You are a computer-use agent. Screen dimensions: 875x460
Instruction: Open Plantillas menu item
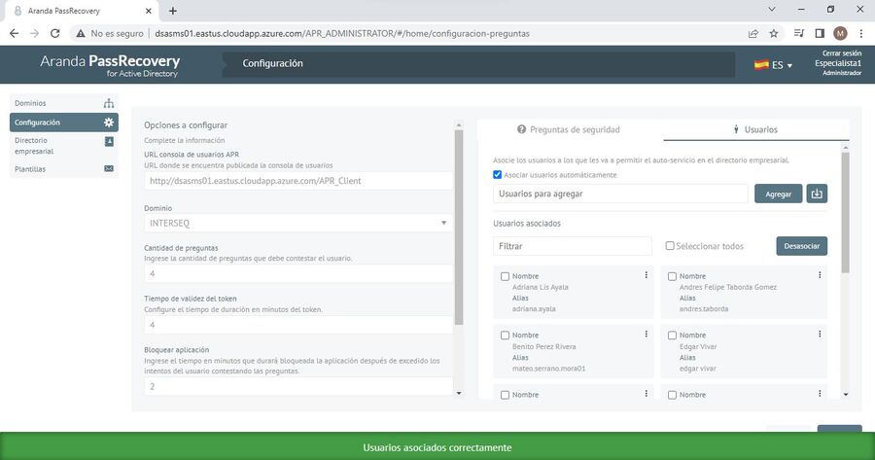[63, 168]
